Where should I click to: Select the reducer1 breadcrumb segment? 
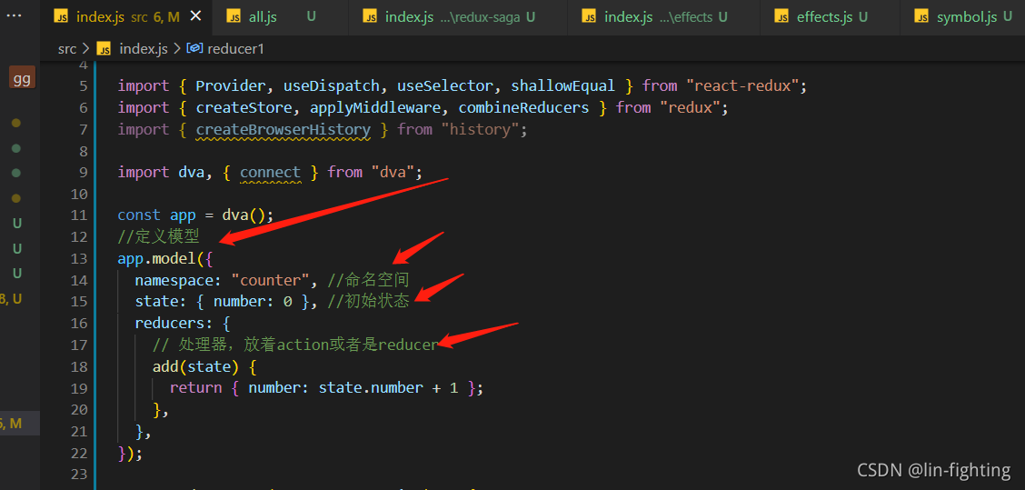(x=235, y=48)
